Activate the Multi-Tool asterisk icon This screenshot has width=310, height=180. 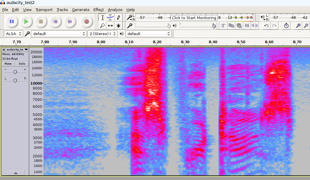(x=118, y=26)
